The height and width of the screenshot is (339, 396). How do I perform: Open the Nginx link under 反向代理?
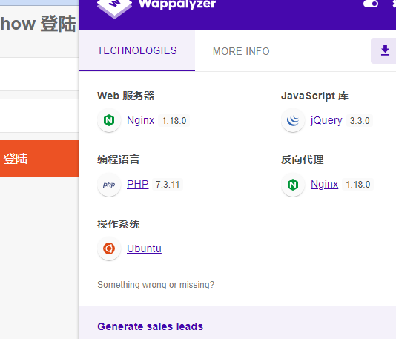pos(324,184)
